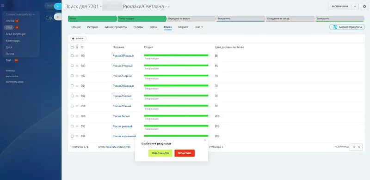Click the link icon next to the title
The width and height of the screenshot is (370, 180).
(169, 7)
